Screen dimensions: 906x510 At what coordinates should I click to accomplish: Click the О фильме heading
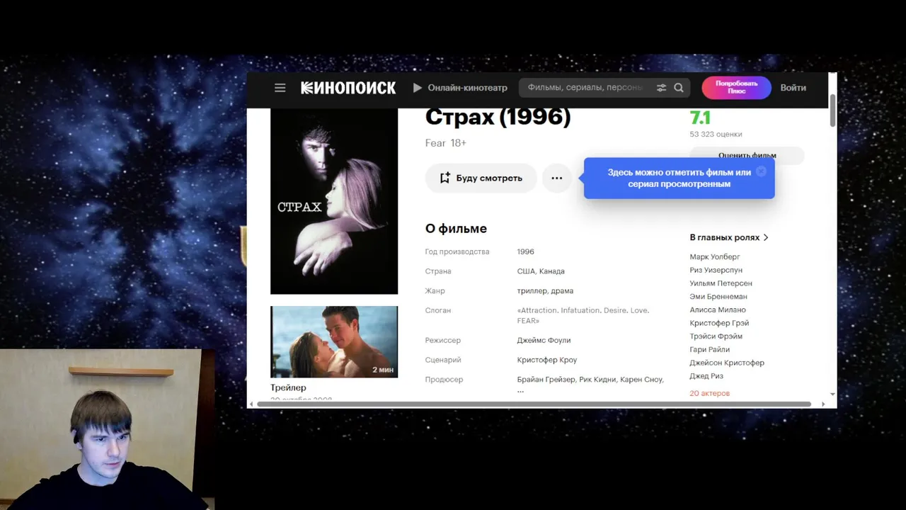click(456, 229)
